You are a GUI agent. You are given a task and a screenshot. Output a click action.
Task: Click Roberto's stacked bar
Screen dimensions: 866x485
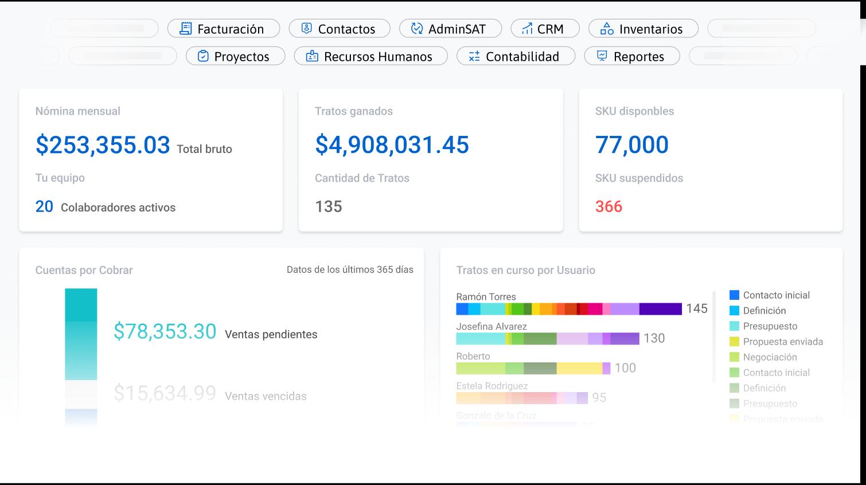click(x=533, y=368)
